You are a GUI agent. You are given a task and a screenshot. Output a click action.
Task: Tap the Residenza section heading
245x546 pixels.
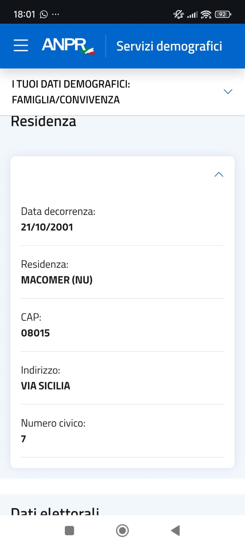(x=43, y=122)
